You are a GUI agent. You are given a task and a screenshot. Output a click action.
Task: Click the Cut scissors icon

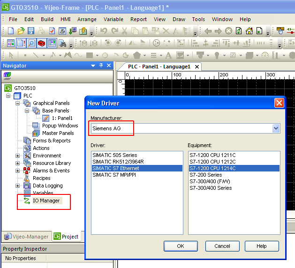pos(124,31)
